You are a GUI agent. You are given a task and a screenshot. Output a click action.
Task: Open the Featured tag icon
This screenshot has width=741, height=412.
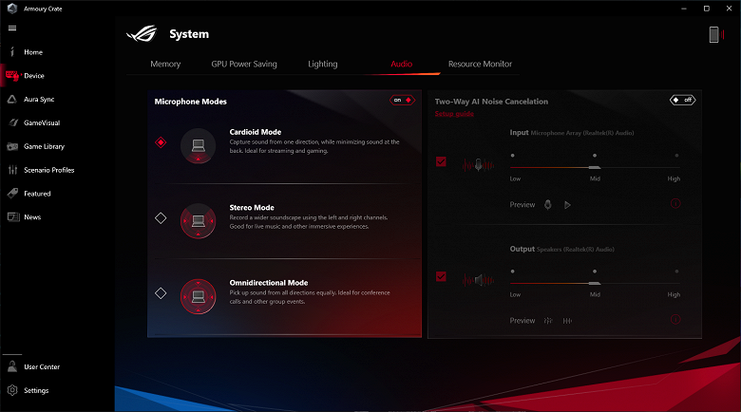pos(12,194)
